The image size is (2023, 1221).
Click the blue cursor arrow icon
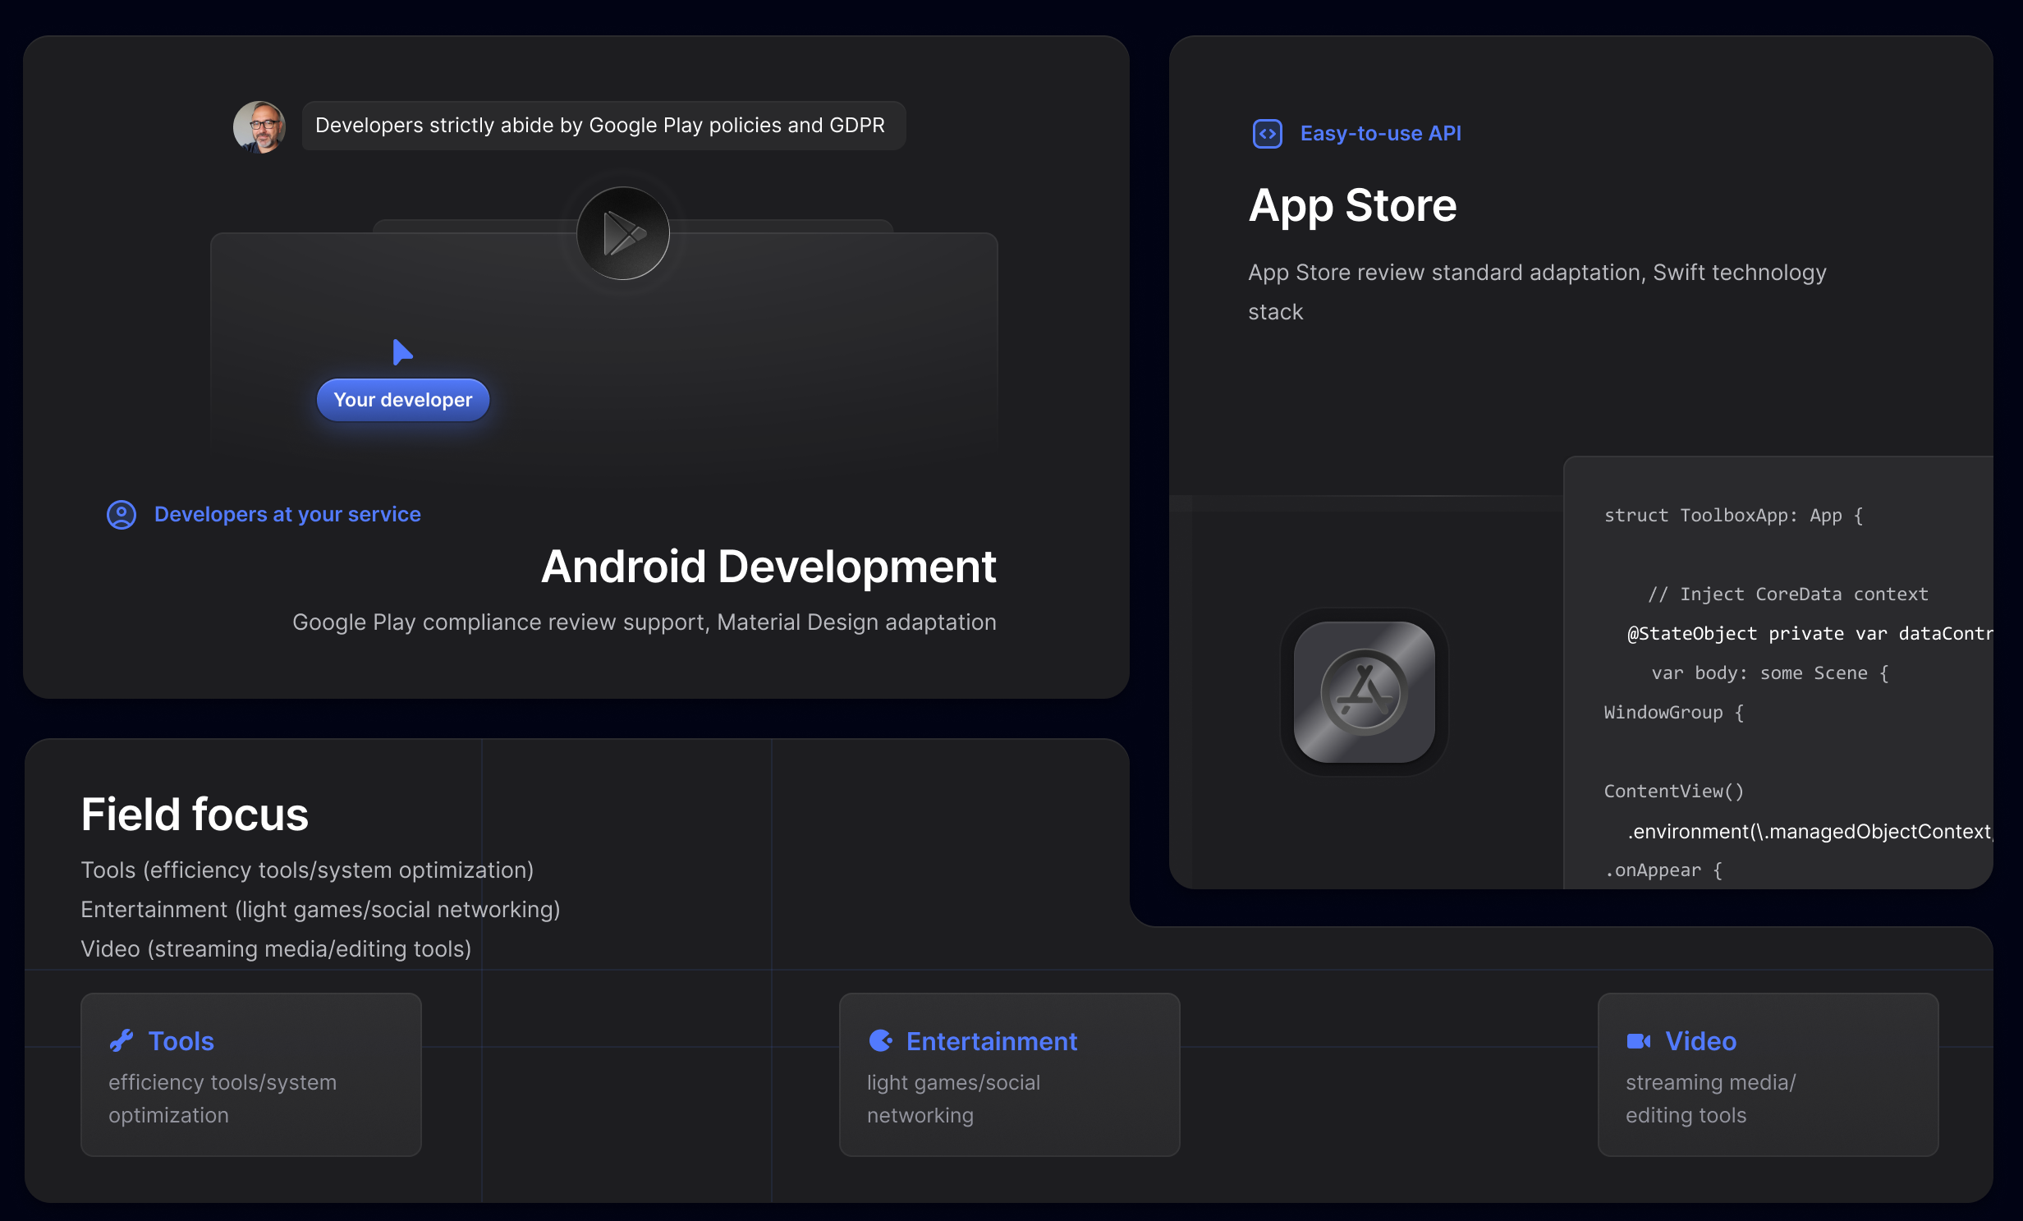tap(401, 352)
